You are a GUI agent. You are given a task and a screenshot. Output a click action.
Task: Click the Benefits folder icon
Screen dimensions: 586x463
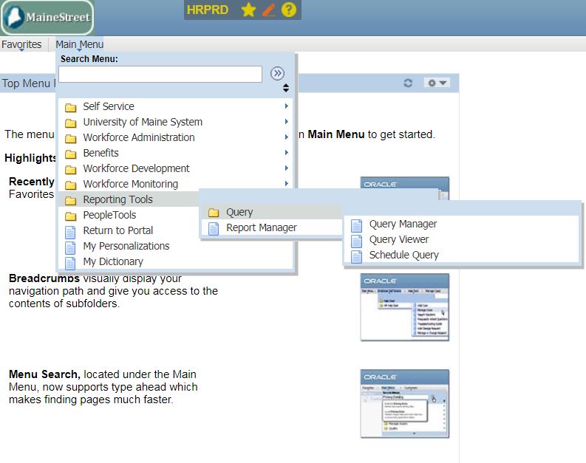pyautogui.click(x=71, y=154)
